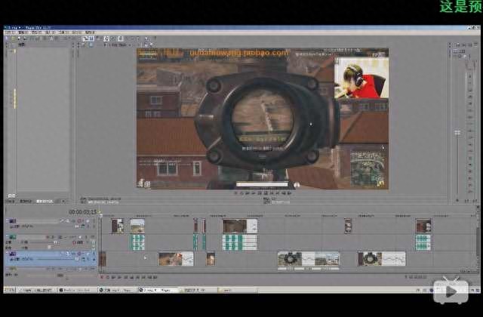Click the Open file icon in main toolbar

tap(14, 39)
